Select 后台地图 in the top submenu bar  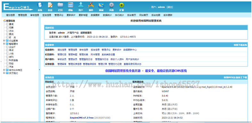[x=156, y=15]
